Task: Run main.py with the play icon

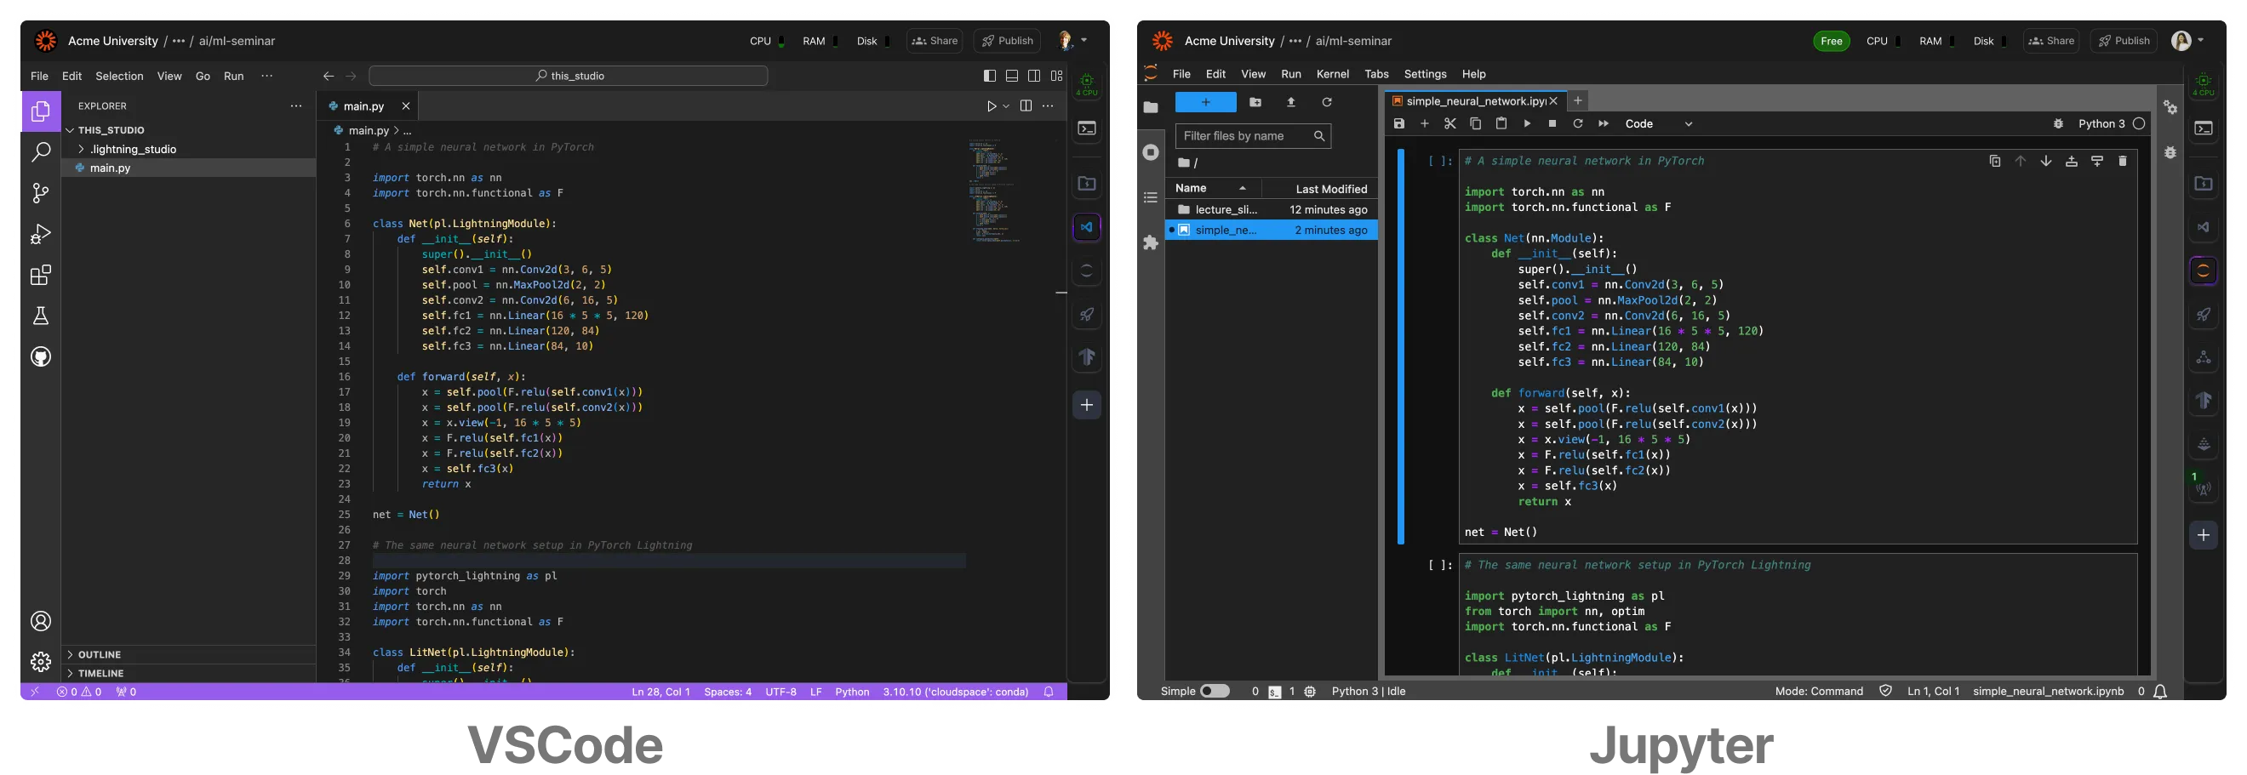Action: (992, 106)
